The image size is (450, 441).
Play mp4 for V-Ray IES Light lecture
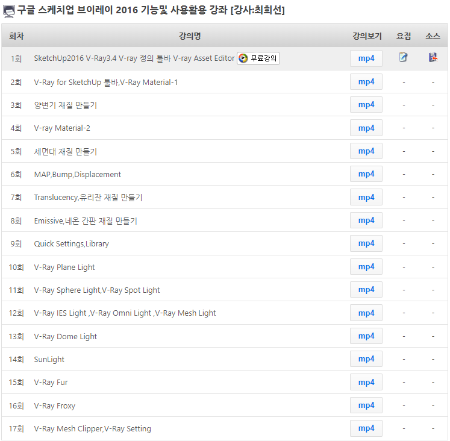coord(366,313)
